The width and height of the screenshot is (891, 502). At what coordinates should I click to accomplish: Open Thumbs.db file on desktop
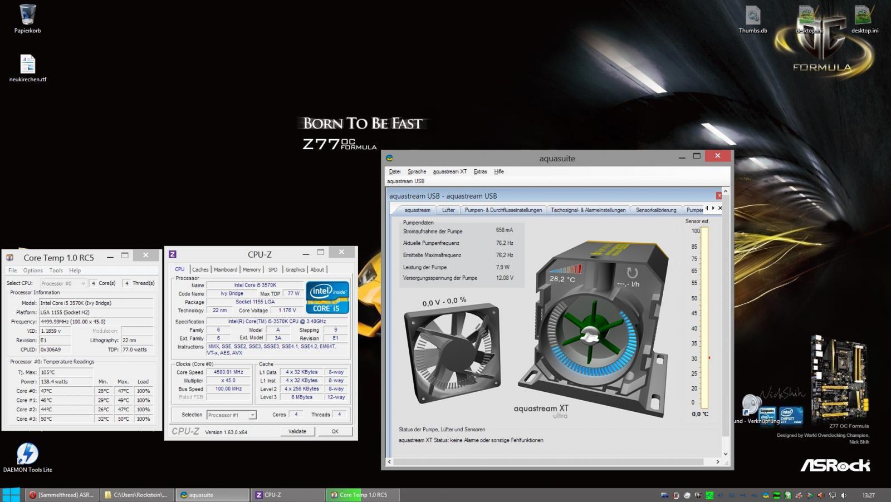[753, 19]
